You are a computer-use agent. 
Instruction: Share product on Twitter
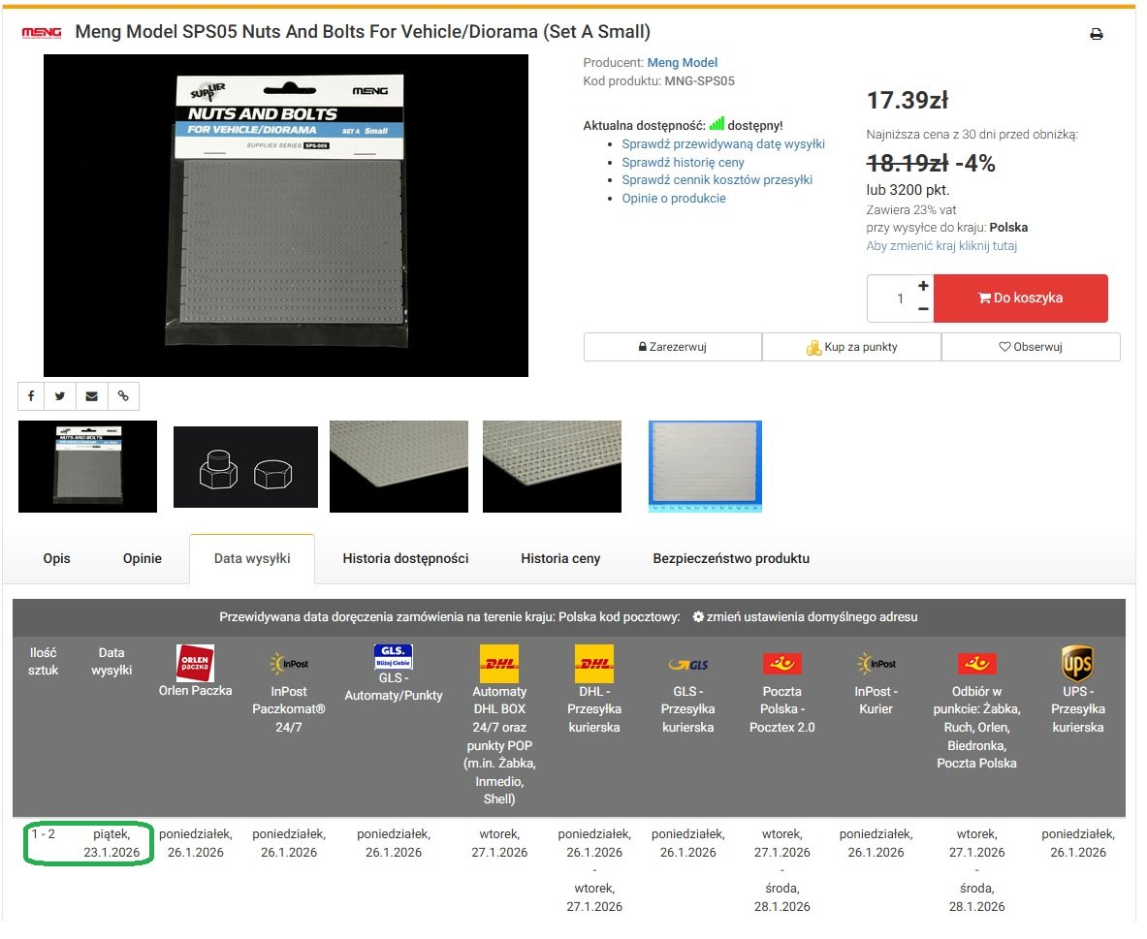(x=60, y=395)
